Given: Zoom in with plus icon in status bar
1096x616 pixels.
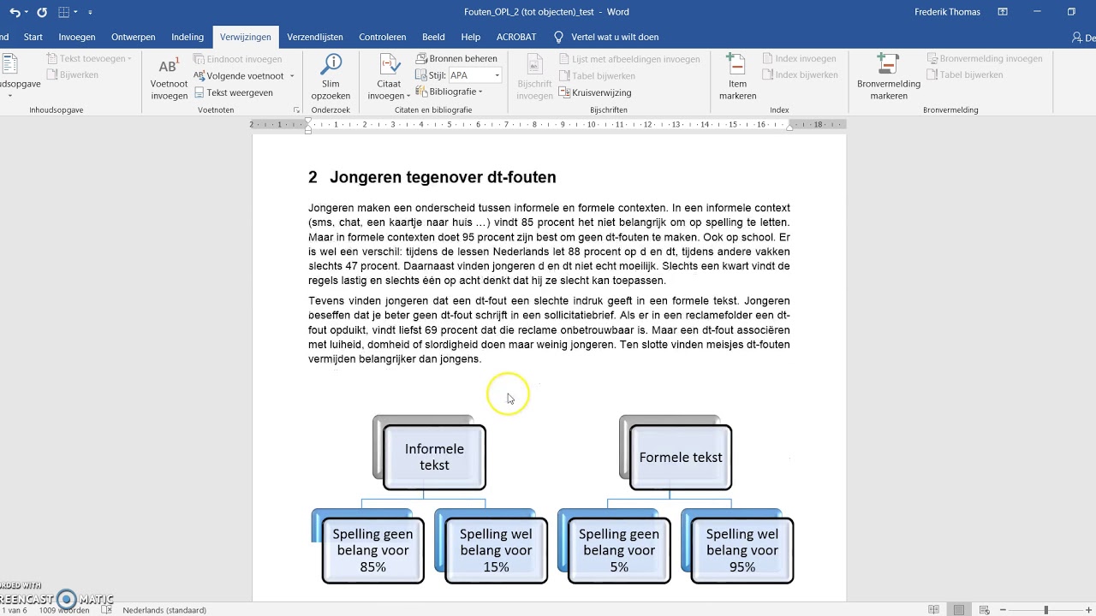Looking at the screenshot, I should [x=1087, y=610].
